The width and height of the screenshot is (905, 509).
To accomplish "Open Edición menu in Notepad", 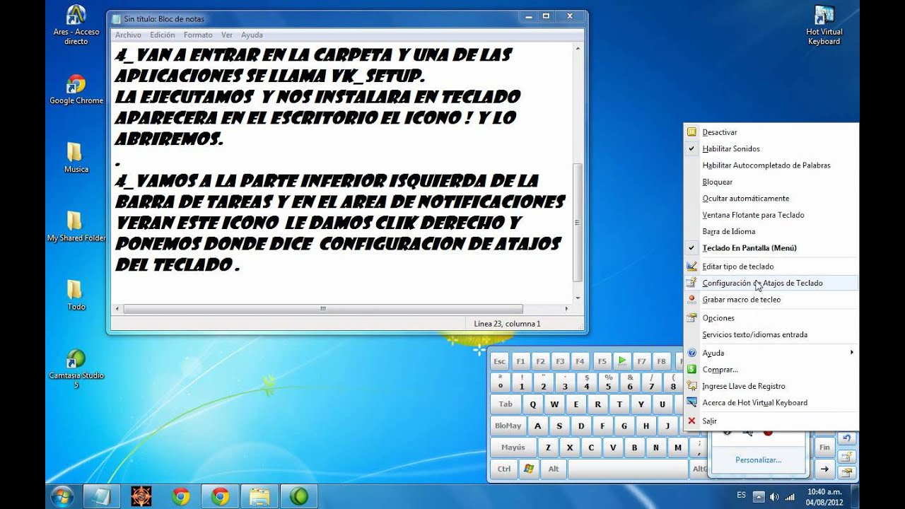I will (163, 35).
